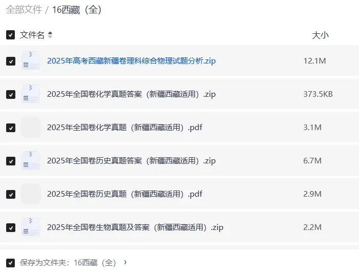This screenshot has height=273, width=359.
Task: Open 2025年全国卷历史真题（新疆西藏适用）.pdf
Action: pos(125,194)
